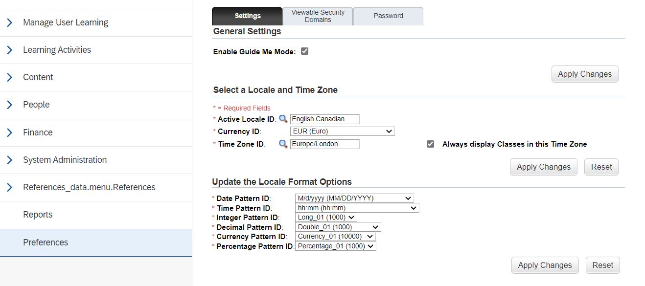Apply Changes for Locale and Time Zone

coord(544,167)
